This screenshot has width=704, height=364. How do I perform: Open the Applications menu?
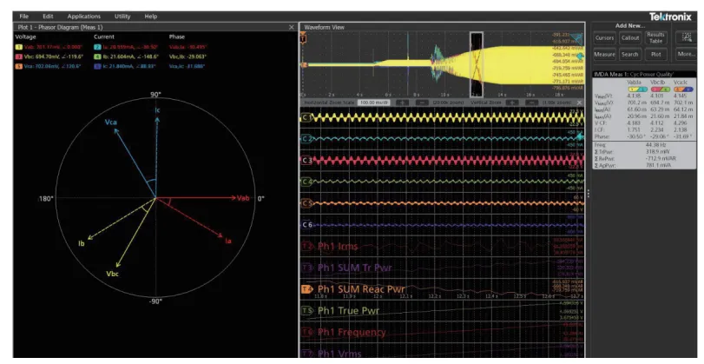[83, 17]
